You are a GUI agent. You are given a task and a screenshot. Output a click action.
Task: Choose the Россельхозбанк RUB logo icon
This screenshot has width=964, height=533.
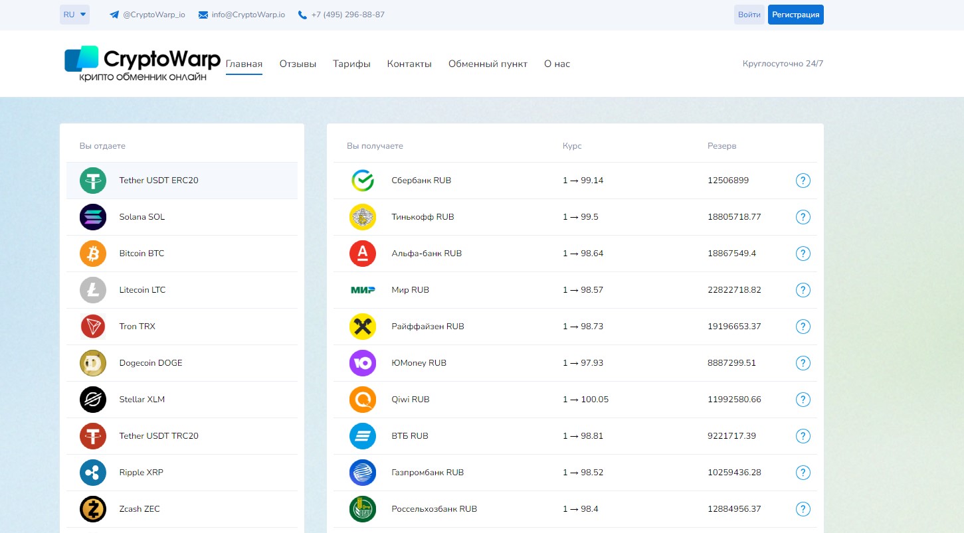click(363, 509)
